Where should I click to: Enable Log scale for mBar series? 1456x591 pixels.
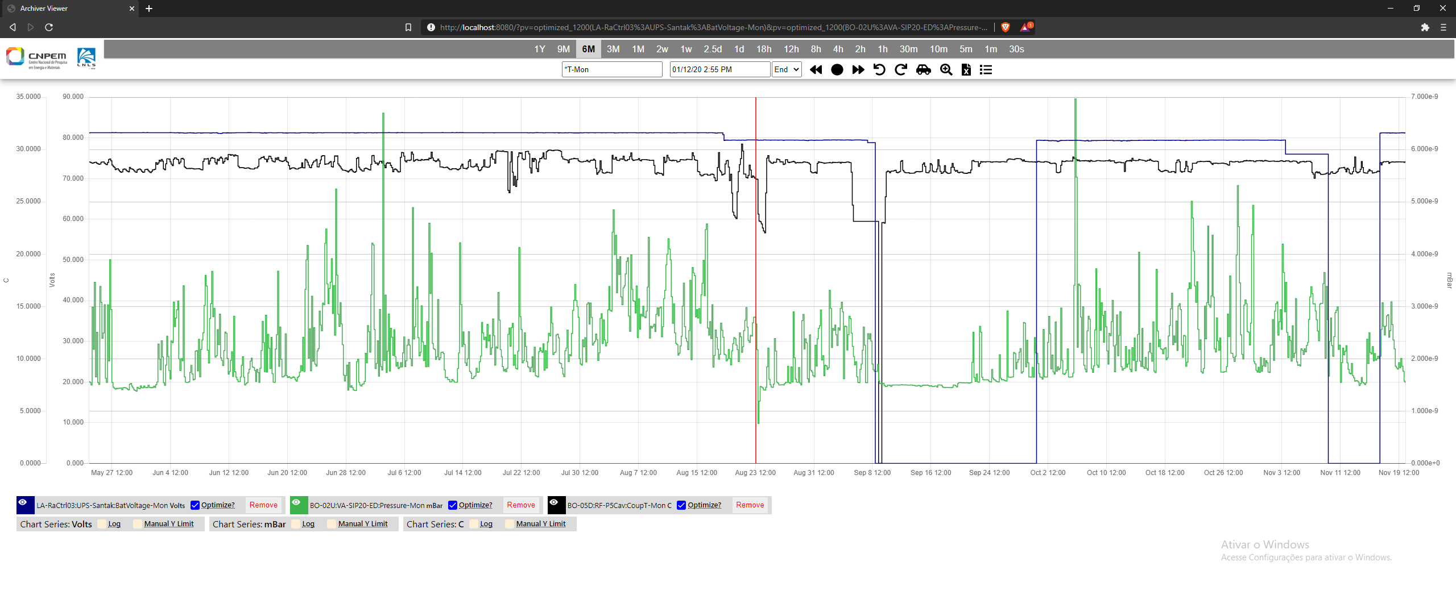click(x=296, y=524)
